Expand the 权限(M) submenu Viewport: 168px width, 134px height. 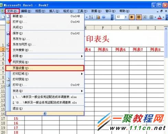pyautogui.click(x=45, y=56)
